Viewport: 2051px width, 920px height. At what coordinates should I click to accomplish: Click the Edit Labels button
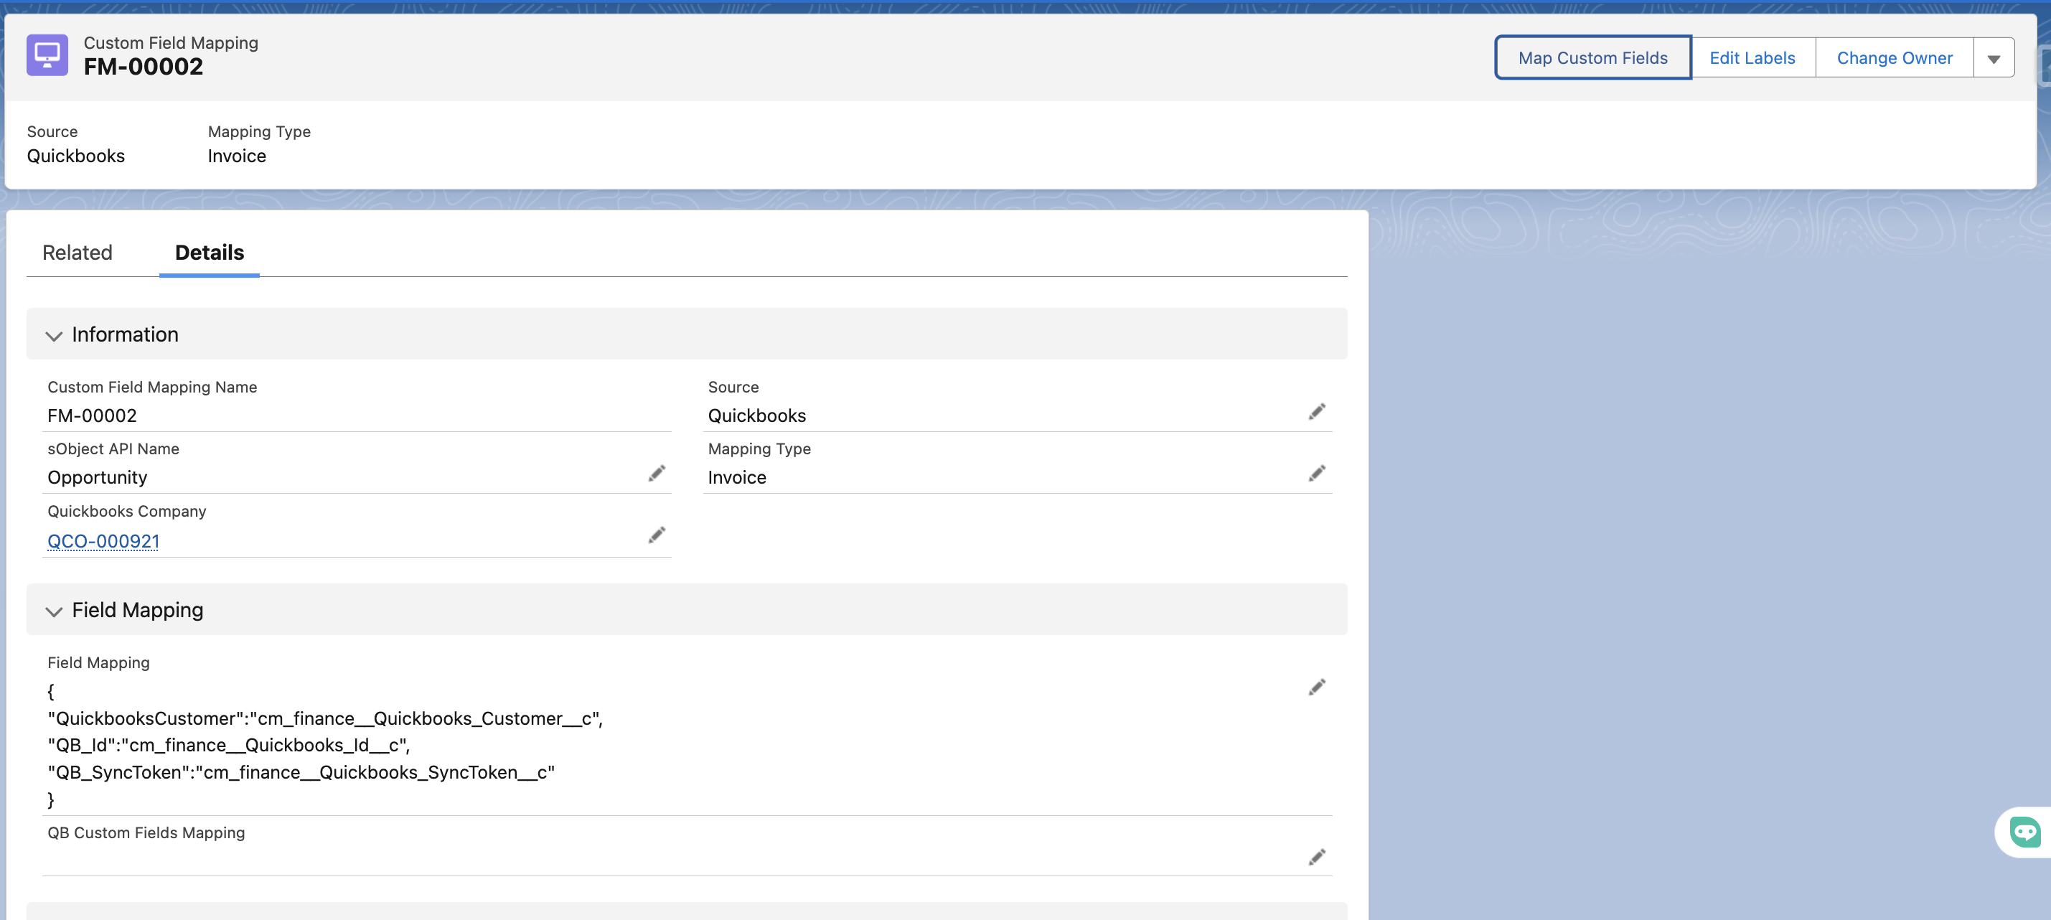click(1752, 58)
